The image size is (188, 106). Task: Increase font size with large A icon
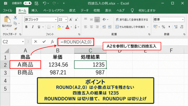pyautogui.click(x=71, y=19)
